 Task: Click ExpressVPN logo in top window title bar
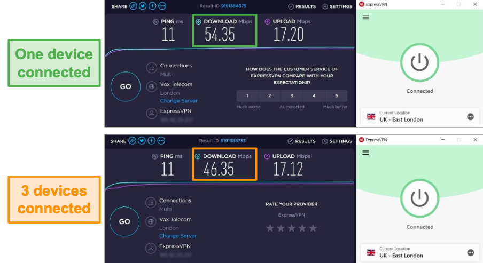(362, 4)
